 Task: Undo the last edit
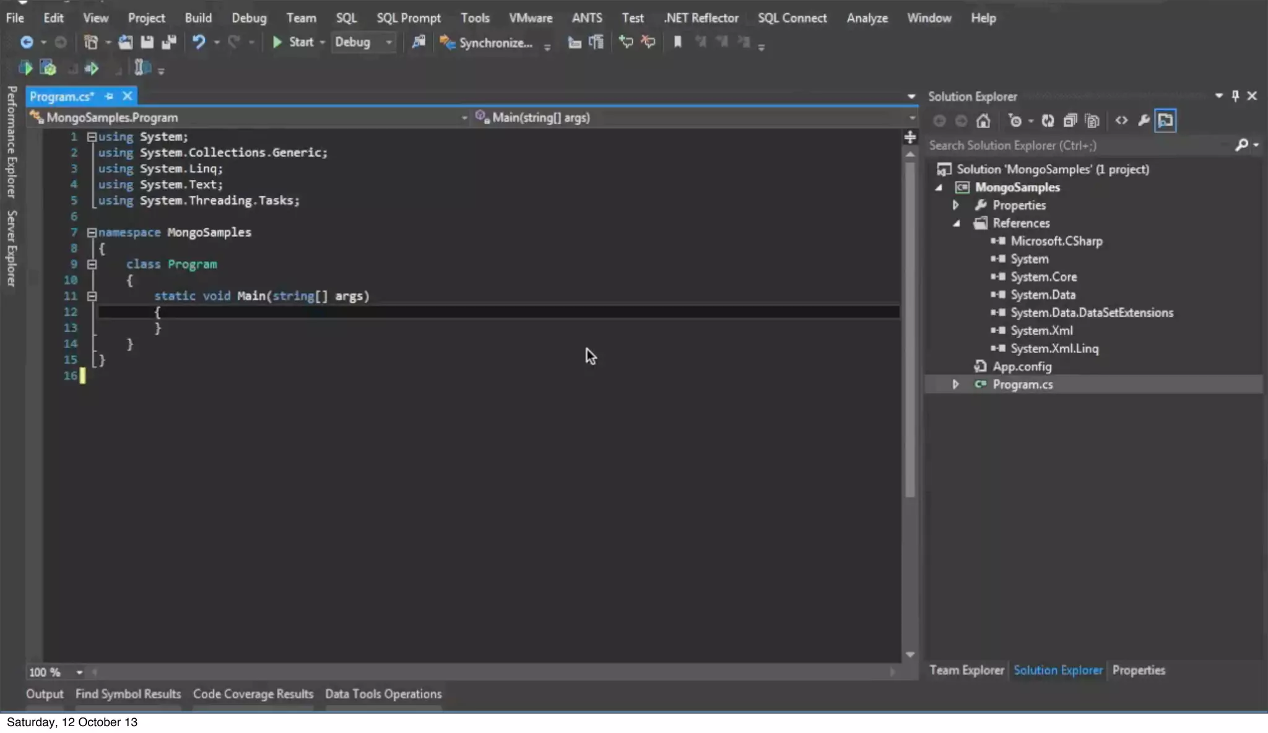[198, 42]
